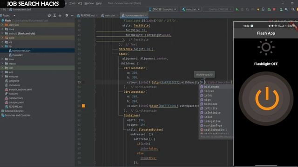This screenshot has height=167, width=298.
Task: Open the VCS menu
Action: pyautogui.click(x=80, y=3)
